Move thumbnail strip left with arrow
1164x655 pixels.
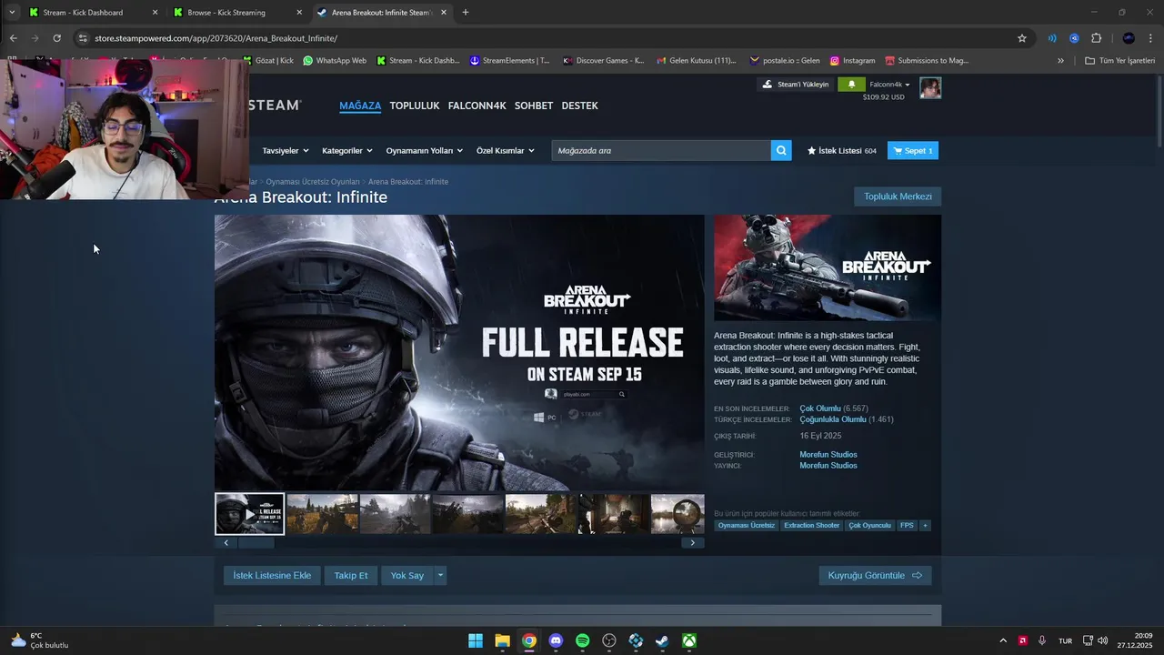226,543
